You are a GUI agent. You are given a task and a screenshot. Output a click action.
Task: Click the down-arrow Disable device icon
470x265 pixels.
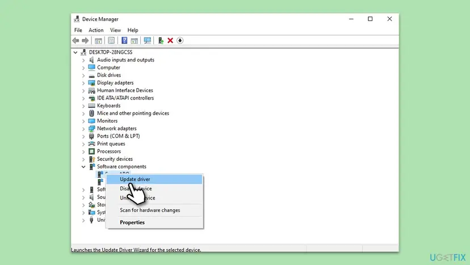(x=180, y=40)
